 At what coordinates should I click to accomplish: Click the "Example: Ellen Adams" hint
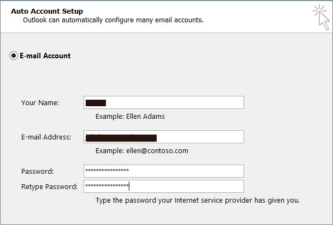[x=130, y=116]
